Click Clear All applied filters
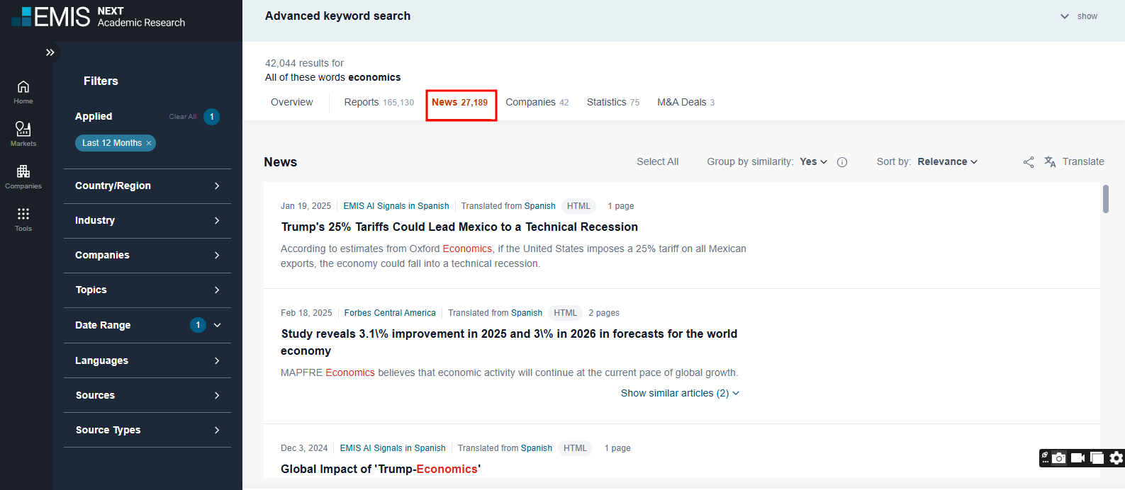This screenshot has height=490, width=1125. (182, 117)
